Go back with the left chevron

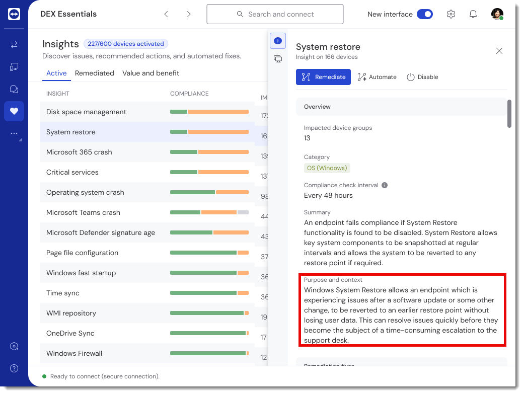[166, 14]
